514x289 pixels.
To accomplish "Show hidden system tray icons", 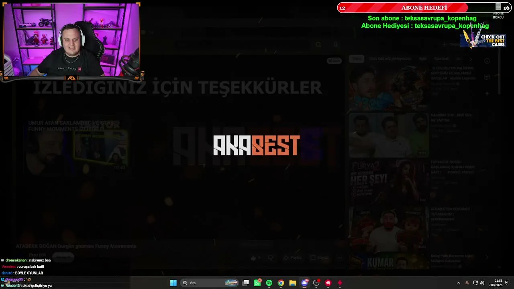I will [458, 283].
